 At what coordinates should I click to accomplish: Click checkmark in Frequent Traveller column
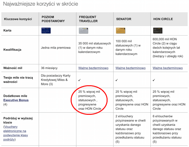pyautogui.click(x=79, y=80)
